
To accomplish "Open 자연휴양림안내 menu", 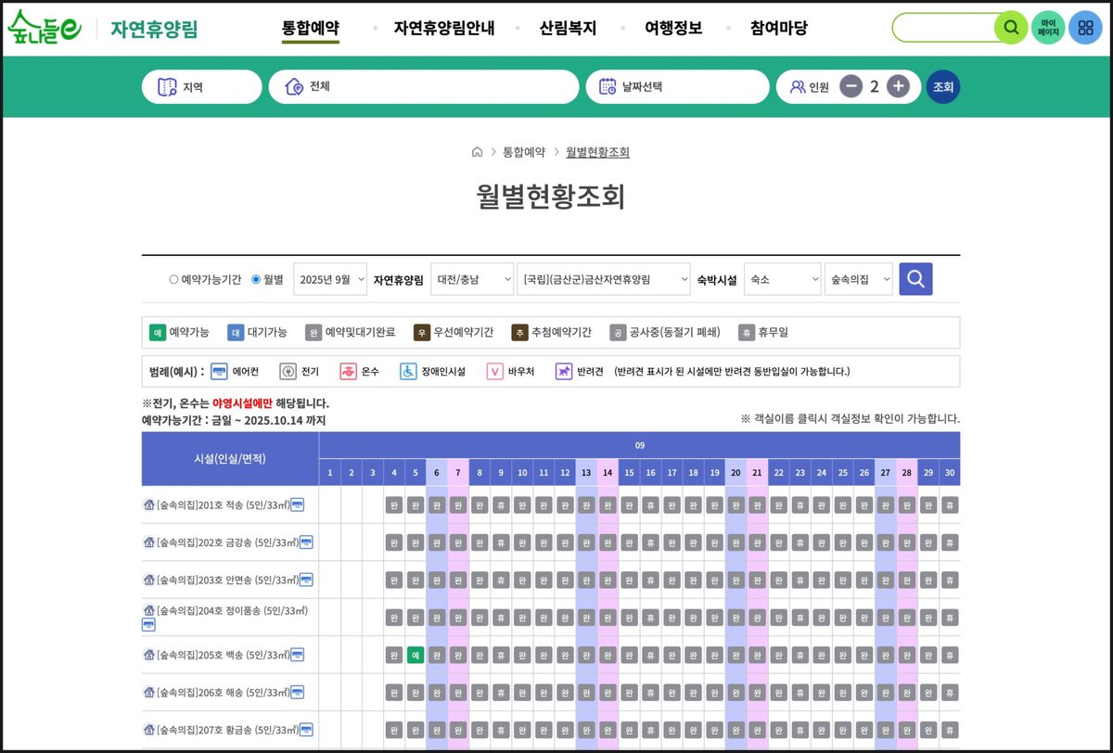I will pyautogui.click(x=444, y=28).
